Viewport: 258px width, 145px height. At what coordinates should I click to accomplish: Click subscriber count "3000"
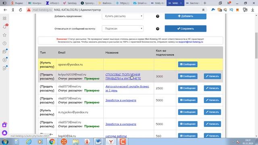[159, 77]
